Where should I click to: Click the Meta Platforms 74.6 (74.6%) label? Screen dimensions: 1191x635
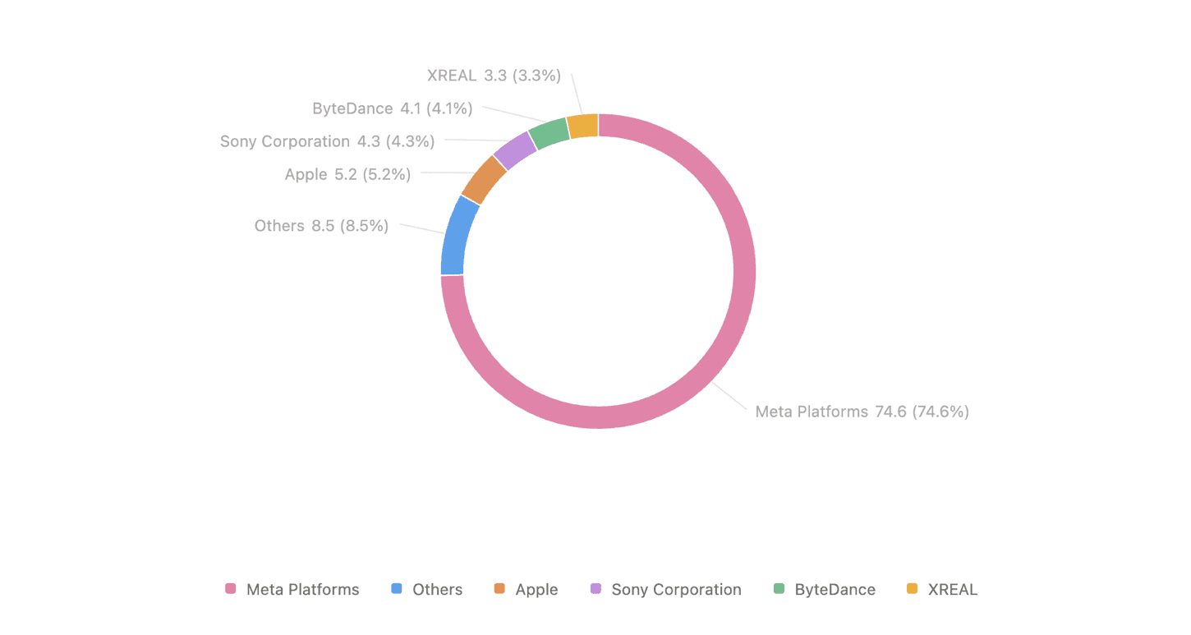(x=862, y=412)
